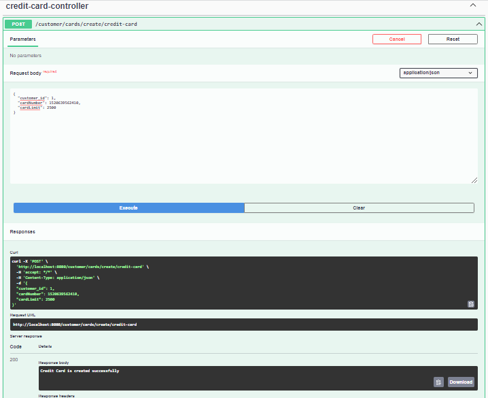Click the 'Response body' label
This screenshot has width=488, height=398.
pos(54,363)
